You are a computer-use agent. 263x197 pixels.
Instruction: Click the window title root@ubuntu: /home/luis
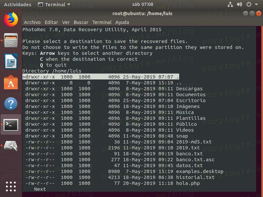coord(142,13)
